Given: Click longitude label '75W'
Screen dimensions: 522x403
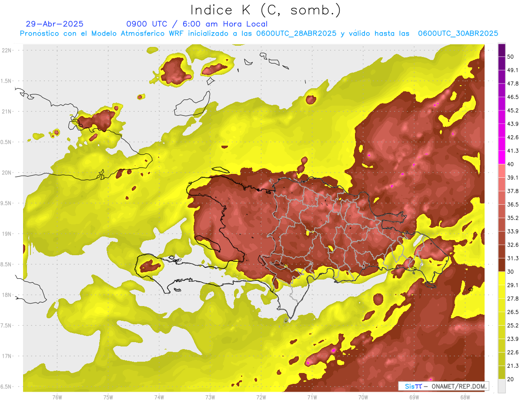Looking at the screenshot, I should tap(108, 397).
